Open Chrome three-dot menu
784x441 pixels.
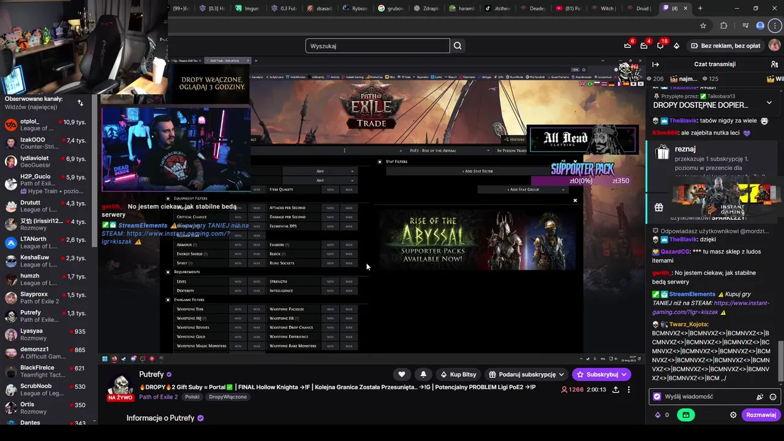(x=775, y=26)
